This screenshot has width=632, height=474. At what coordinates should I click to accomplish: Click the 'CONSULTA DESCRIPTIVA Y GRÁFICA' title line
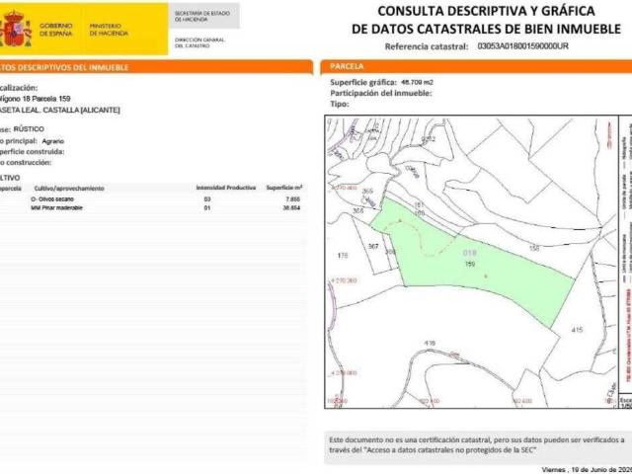click(486, 11)
